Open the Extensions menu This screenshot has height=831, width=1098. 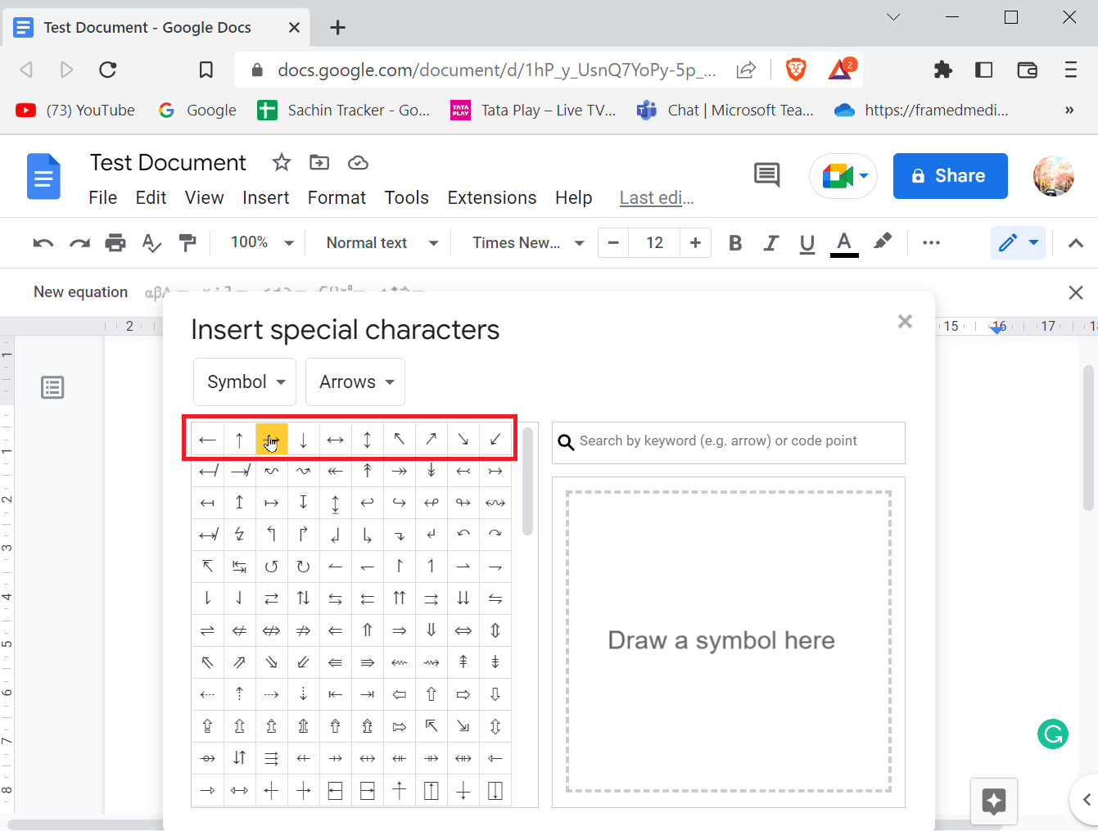pyautogui.click(x=492, y=197)
